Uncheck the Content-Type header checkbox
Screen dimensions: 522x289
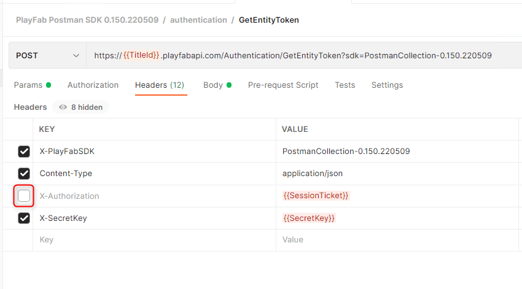coord(23,174)
